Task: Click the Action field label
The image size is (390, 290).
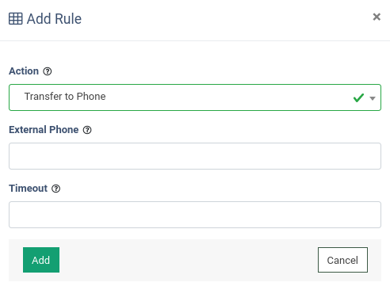Action: [24, 71]
